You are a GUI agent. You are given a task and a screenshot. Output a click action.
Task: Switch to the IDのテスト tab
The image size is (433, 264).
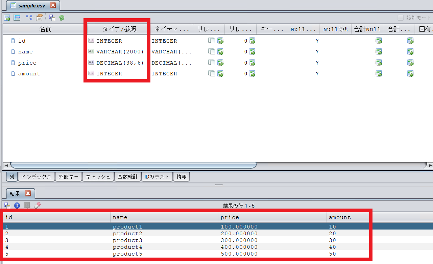(157, 176)
